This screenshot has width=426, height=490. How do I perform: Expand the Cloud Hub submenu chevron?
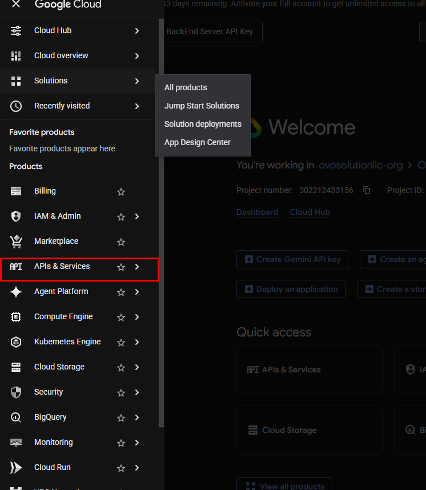tap(137, 31)
